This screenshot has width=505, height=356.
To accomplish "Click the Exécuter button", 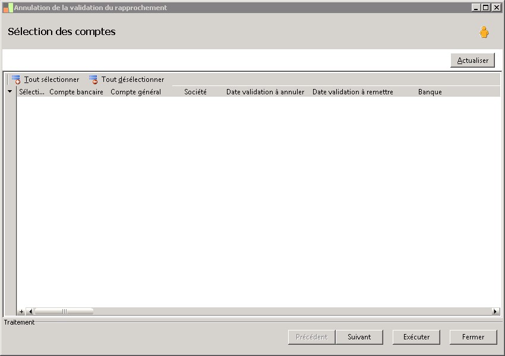I will tap(416, 337).
